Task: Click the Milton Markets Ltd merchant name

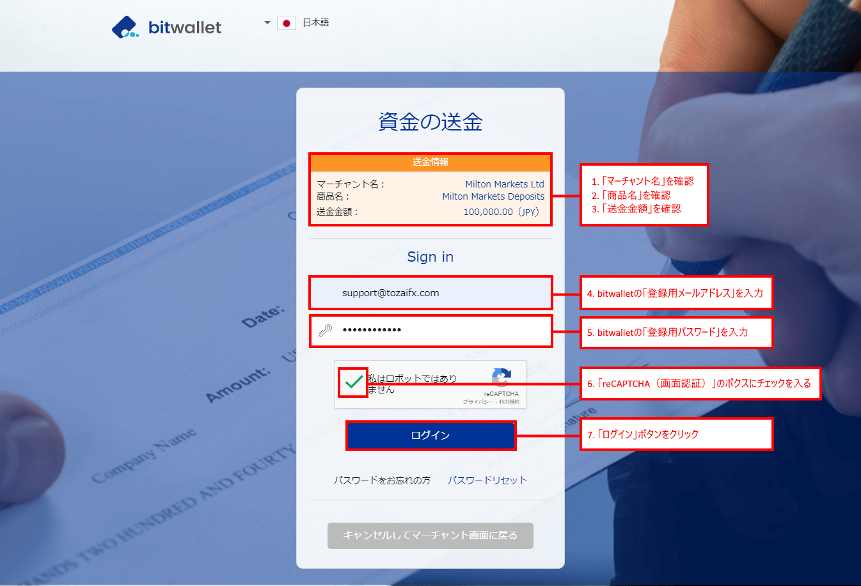Action: 505,184
